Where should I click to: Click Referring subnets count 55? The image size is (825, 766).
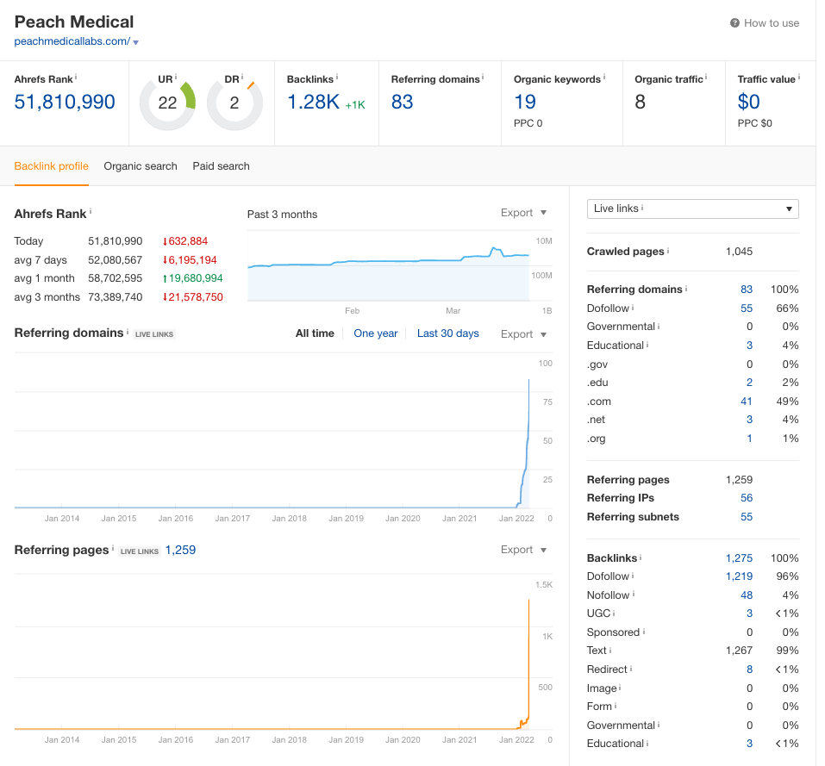[x=746, y=517]
